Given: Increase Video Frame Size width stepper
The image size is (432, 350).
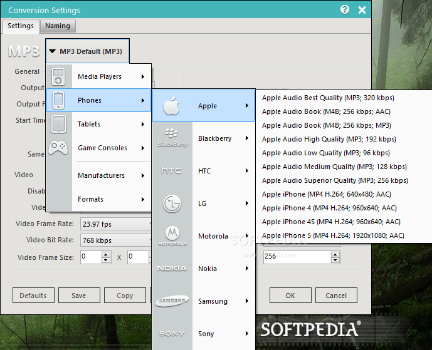Looking at the screenshot, I should [106, 255].
